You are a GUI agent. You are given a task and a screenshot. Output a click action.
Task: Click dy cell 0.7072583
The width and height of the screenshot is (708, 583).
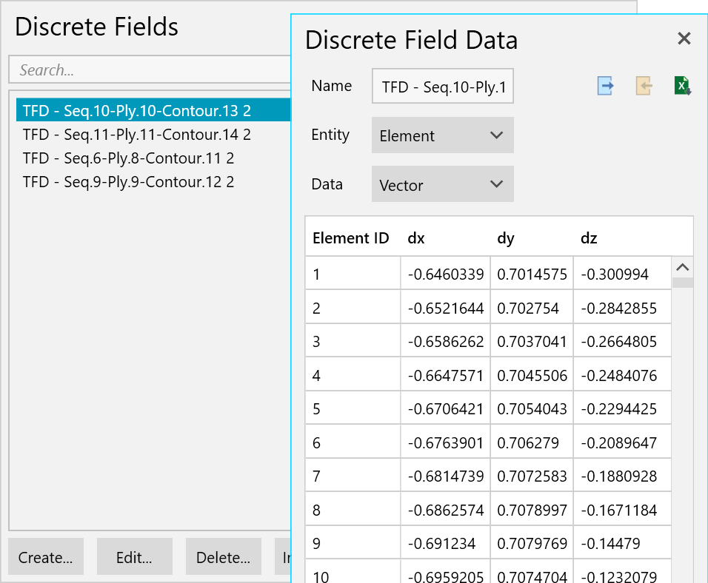point(532,476)
